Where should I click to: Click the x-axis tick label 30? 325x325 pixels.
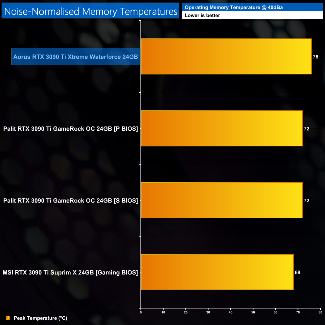coord(208,312)
